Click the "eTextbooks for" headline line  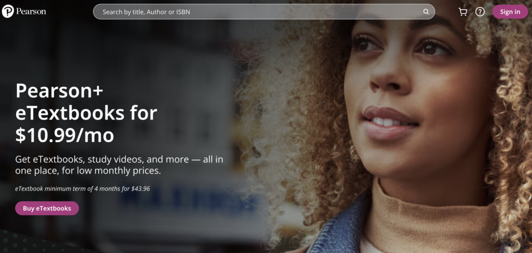pyautogui.click(x=86, y=113)
